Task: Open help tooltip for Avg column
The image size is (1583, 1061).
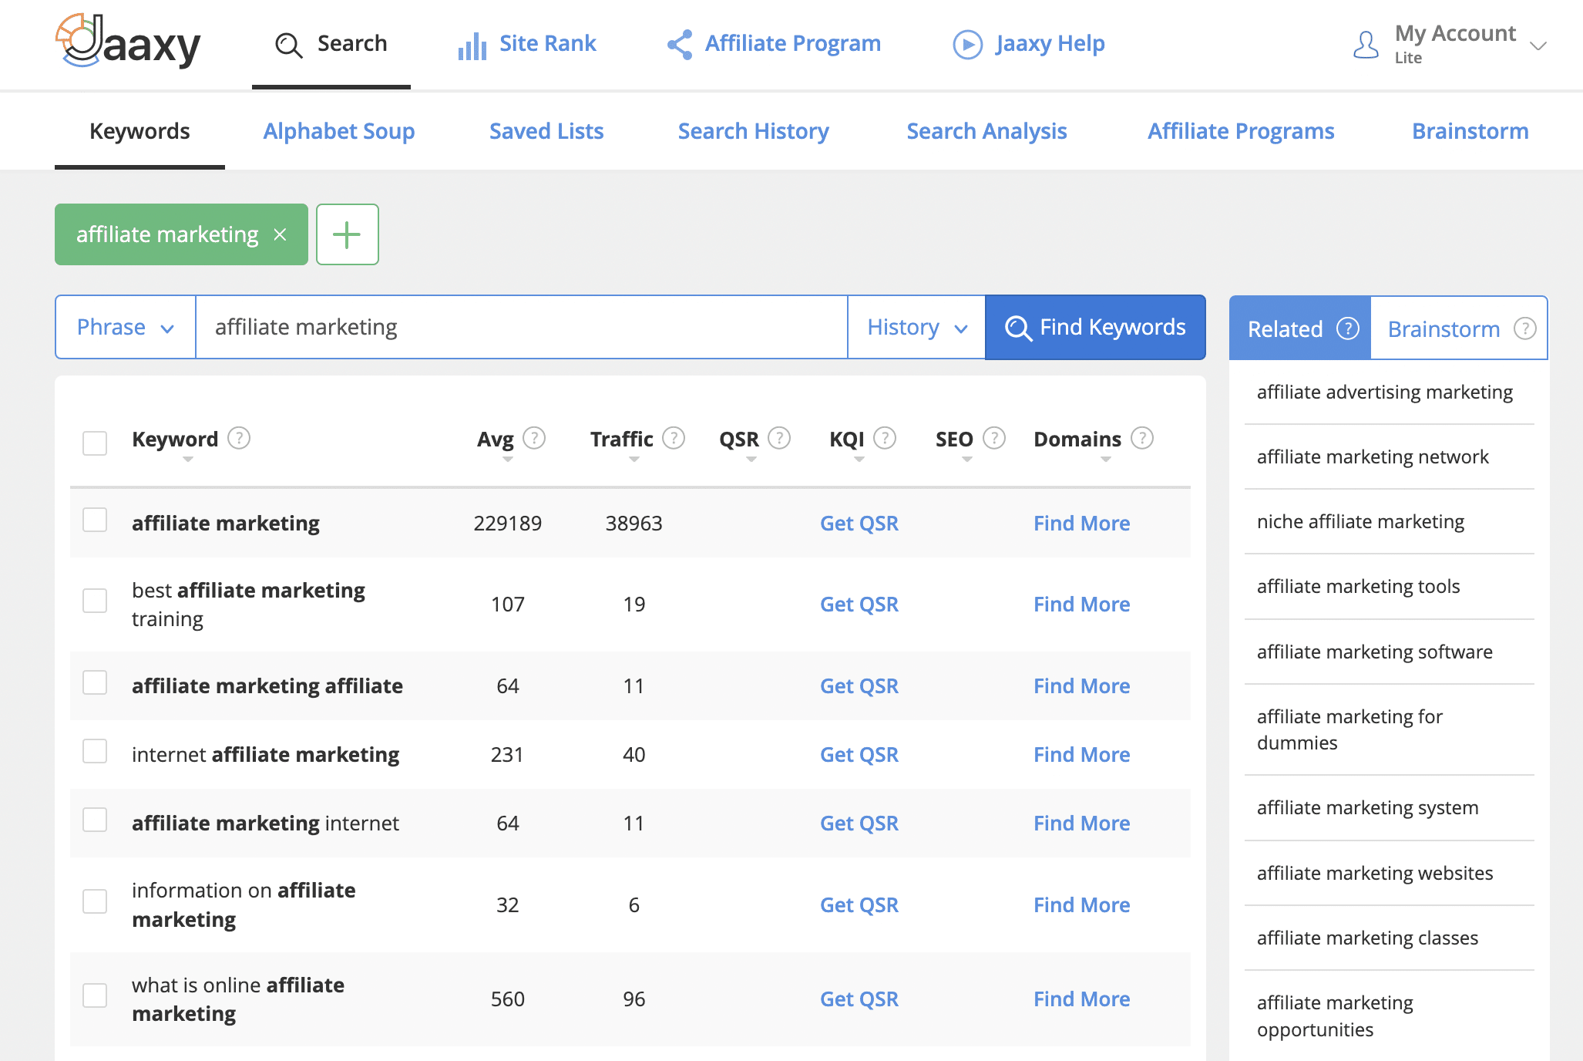Action: click(x=534, y=438)
